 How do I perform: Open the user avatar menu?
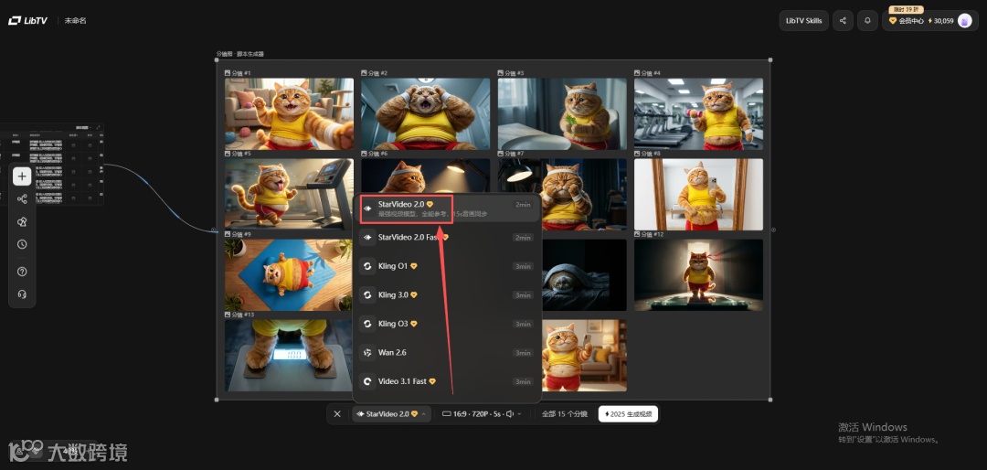pos(964,21)
